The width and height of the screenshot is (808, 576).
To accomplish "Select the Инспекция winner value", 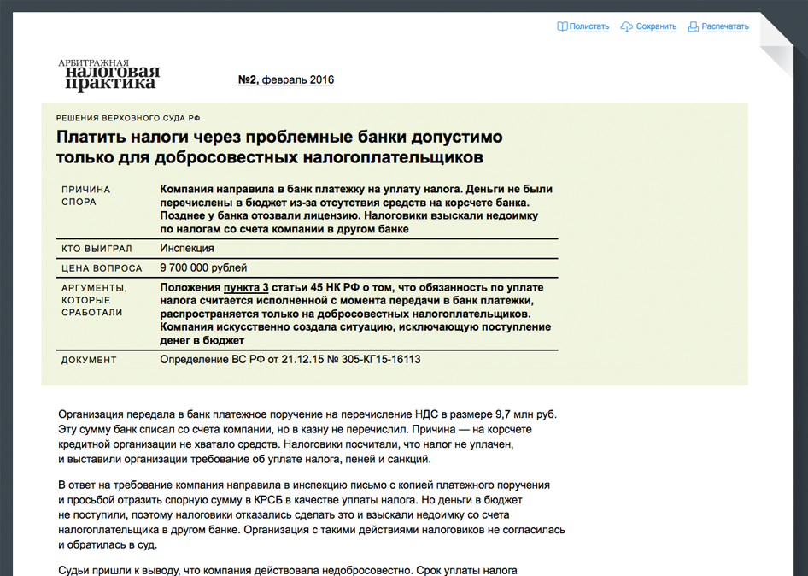I will click(x=187, y=249).
